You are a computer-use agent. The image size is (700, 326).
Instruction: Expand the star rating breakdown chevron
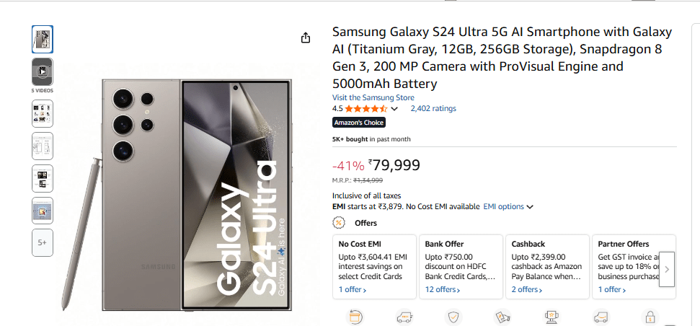pyautogui.click(x=394, y=109)
